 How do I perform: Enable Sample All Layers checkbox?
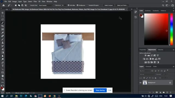click(x=87, y=5)
